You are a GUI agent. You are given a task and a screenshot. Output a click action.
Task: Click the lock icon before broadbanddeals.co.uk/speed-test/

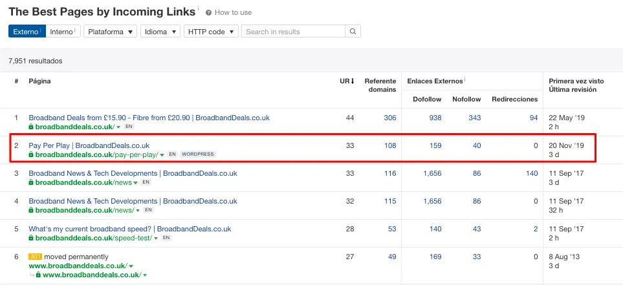31,238
